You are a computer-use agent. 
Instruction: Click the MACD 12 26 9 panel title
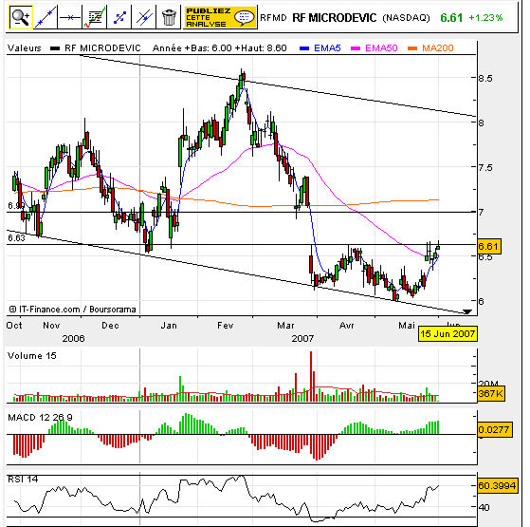coord(40,418)
